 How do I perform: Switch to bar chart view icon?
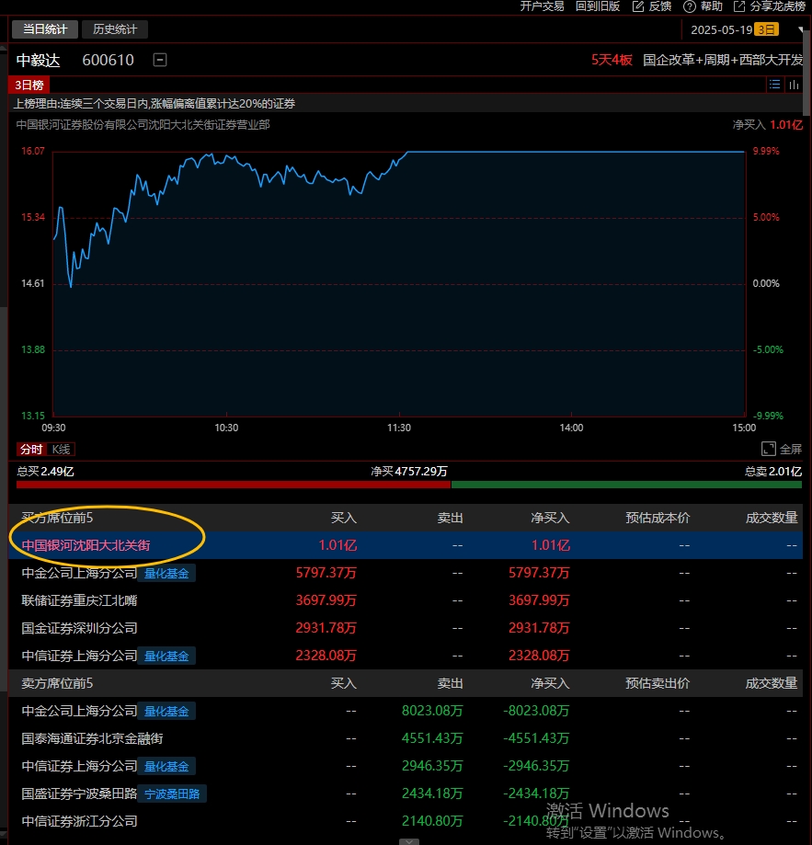[x=795, y=85]
